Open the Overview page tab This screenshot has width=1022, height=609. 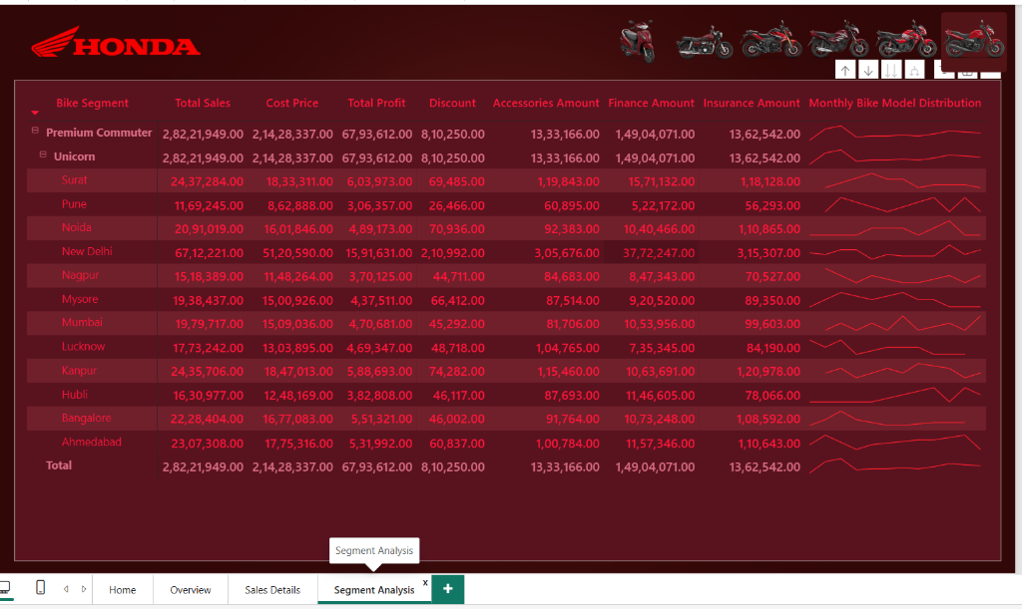(191, 589)
